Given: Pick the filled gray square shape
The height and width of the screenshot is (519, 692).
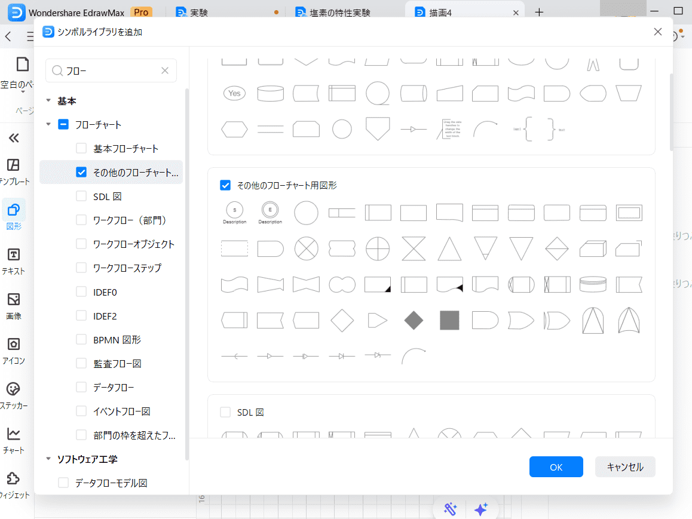Looking at the screenshot, I should [x=449, y=320].
